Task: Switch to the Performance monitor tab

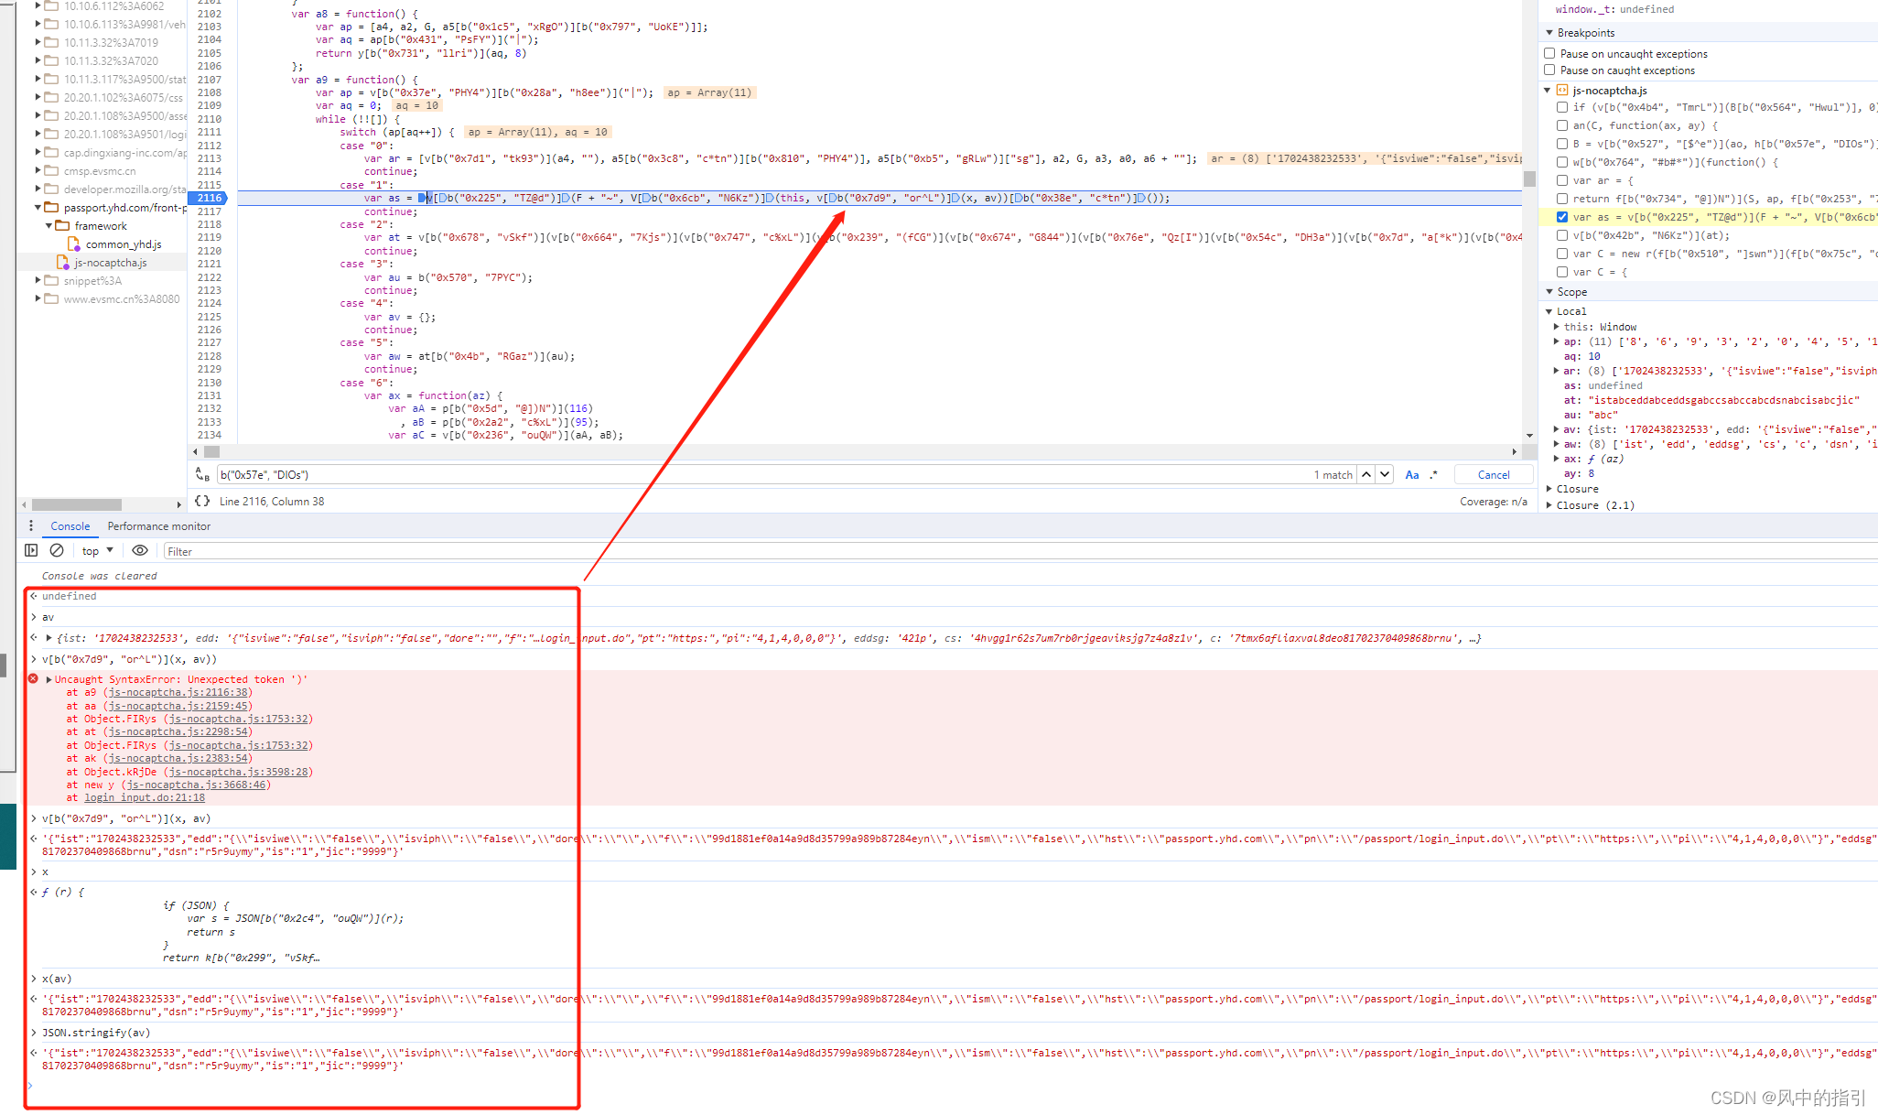Action: click(x=159, y=525)
